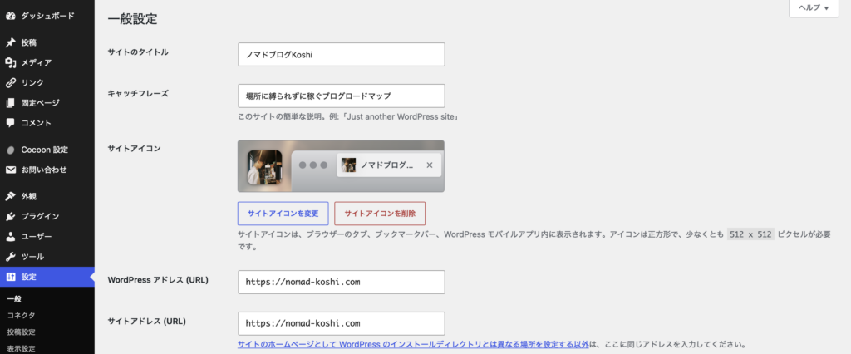
Task: Click the サイトアドレス (URL) label
Action: (x=146, y=321)
